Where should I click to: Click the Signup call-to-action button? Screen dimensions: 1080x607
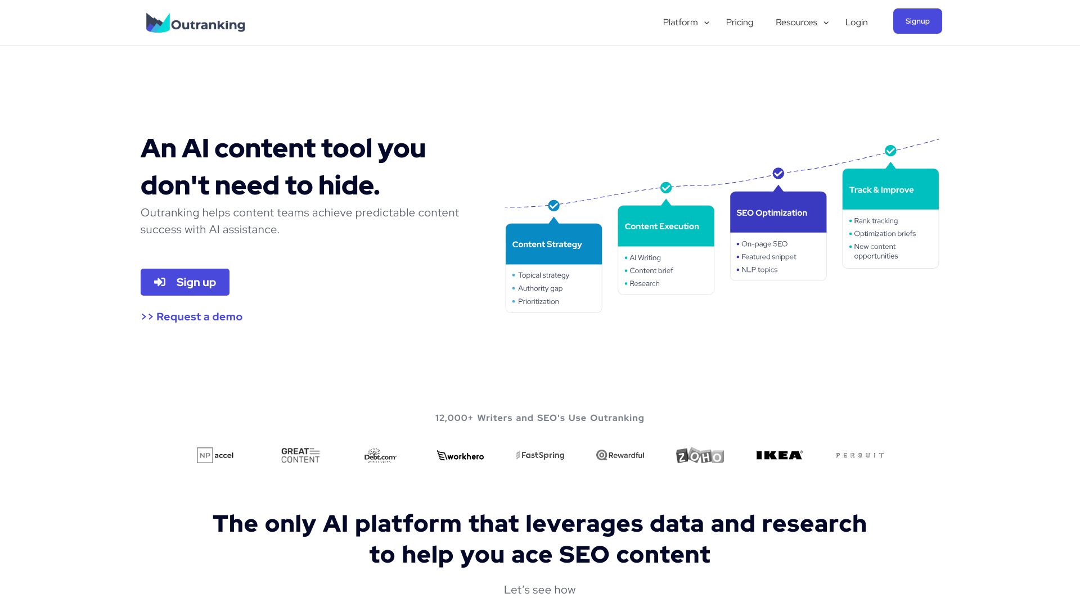point(917,21)
